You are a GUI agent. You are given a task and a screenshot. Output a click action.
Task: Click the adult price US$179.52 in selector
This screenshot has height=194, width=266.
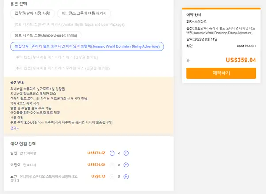pos(96,153)
